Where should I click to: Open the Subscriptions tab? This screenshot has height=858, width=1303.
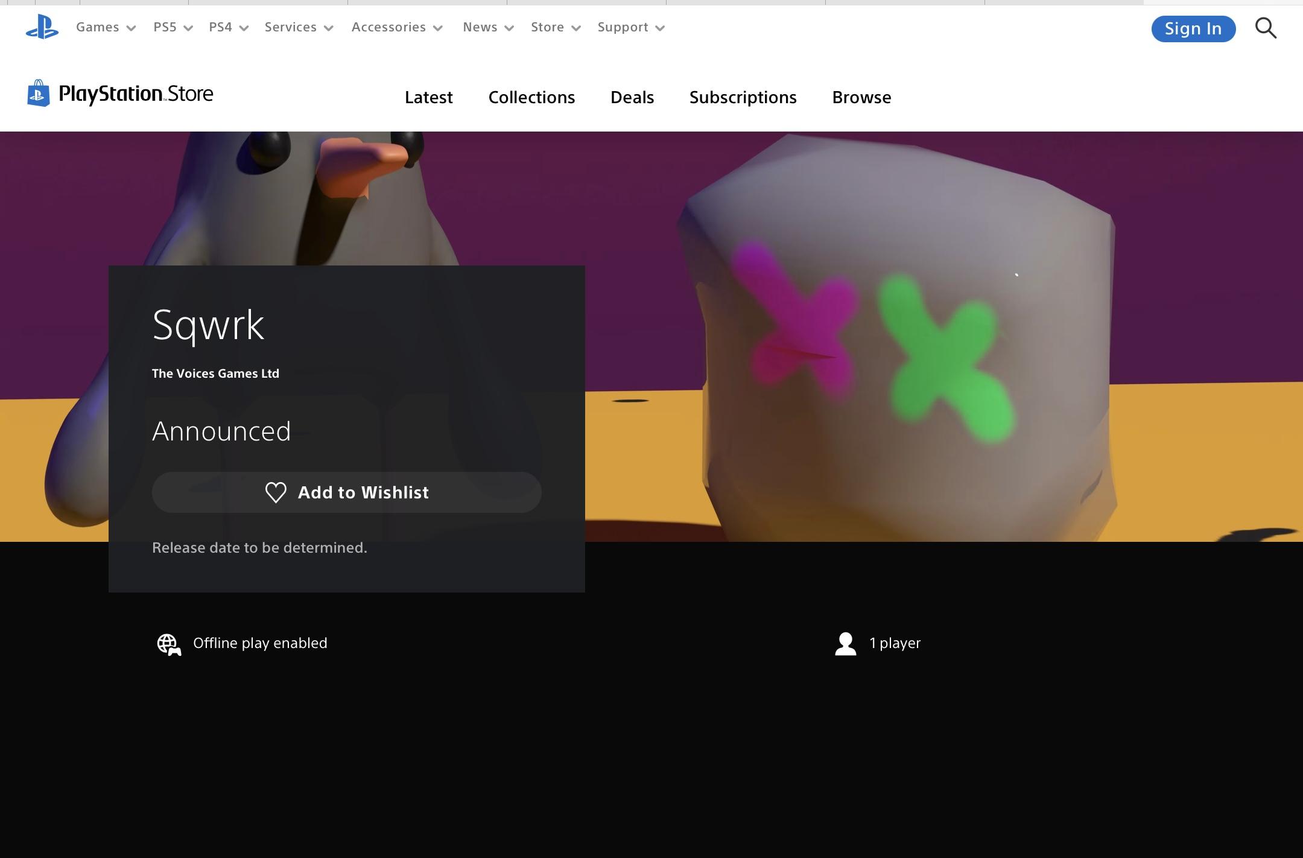(743, 97)
